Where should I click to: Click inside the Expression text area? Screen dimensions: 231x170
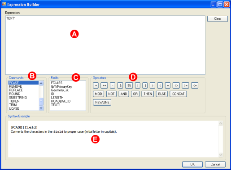[x=105, y=45]
